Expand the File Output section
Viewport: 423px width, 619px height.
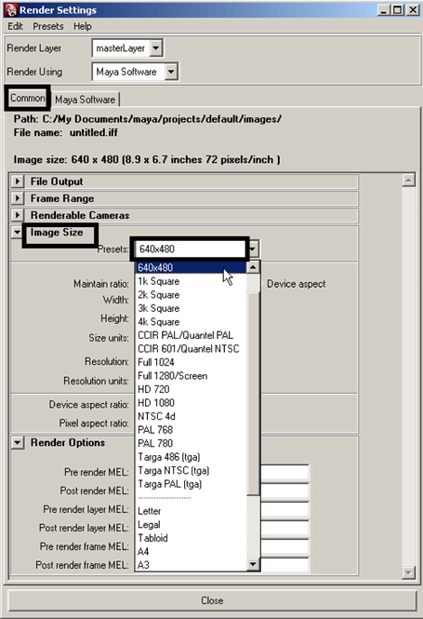point(18,182)
